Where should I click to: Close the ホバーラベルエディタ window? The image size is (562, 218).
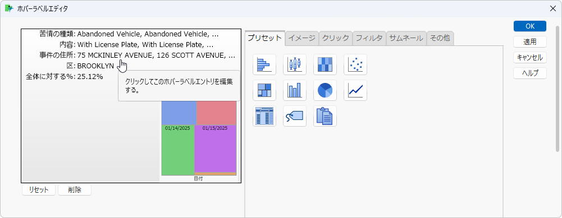point(552,9)
